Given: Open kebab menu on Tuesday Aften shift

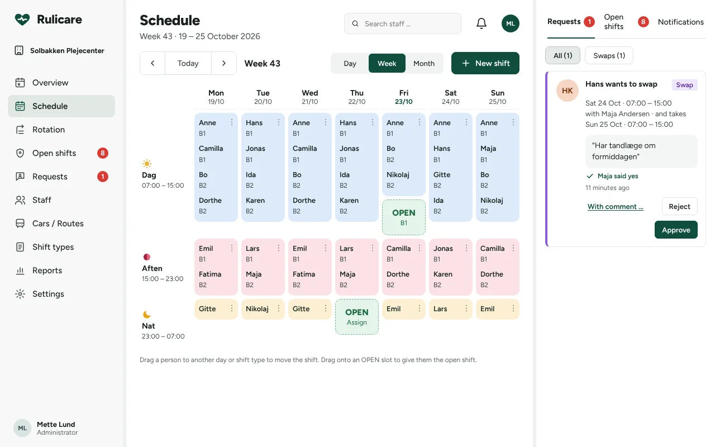Looking at the screenshot, I should point(279,248).
